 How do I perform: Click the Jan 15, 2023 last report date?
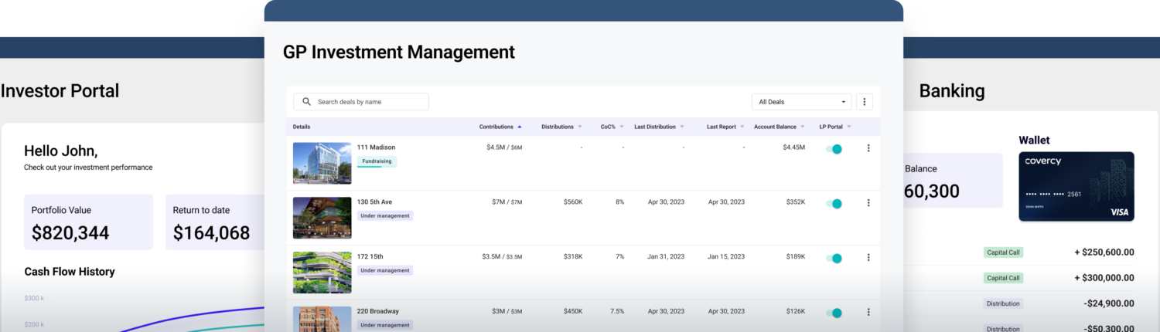click(x=726, y=257)
